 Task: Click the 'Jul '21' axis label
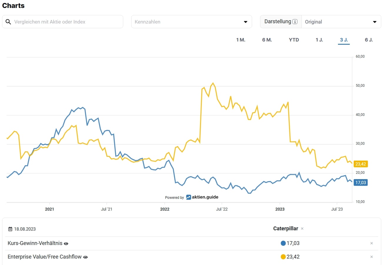106,209
